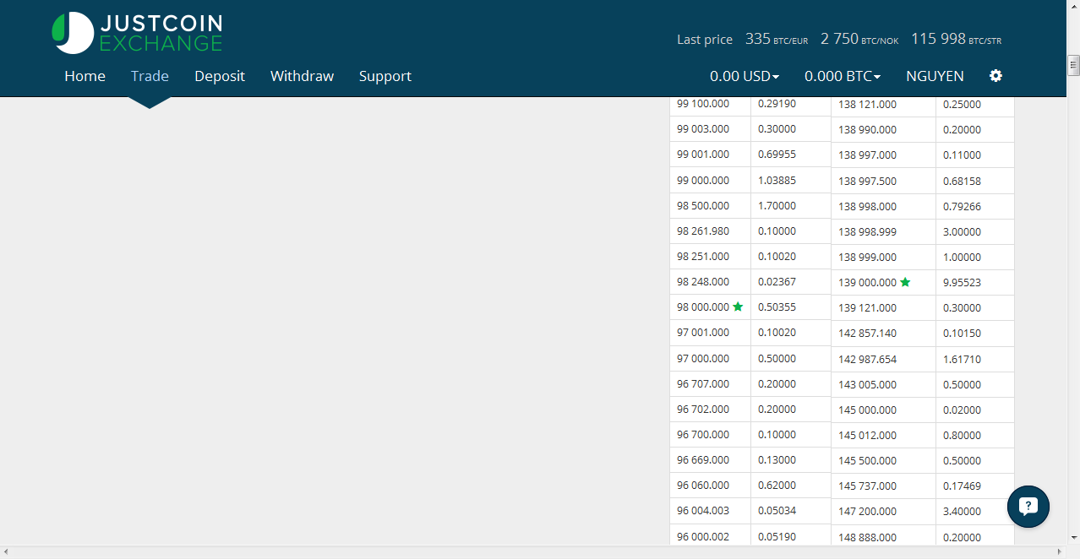
Task: Select ask price 142 987.654
Action: (x=868, y=359)
